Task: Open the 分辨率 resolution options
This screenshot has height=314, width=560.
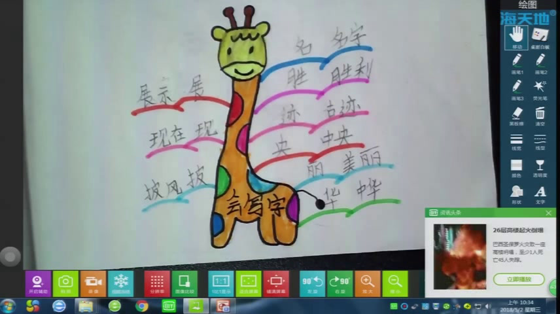Action: click(157, 283)
